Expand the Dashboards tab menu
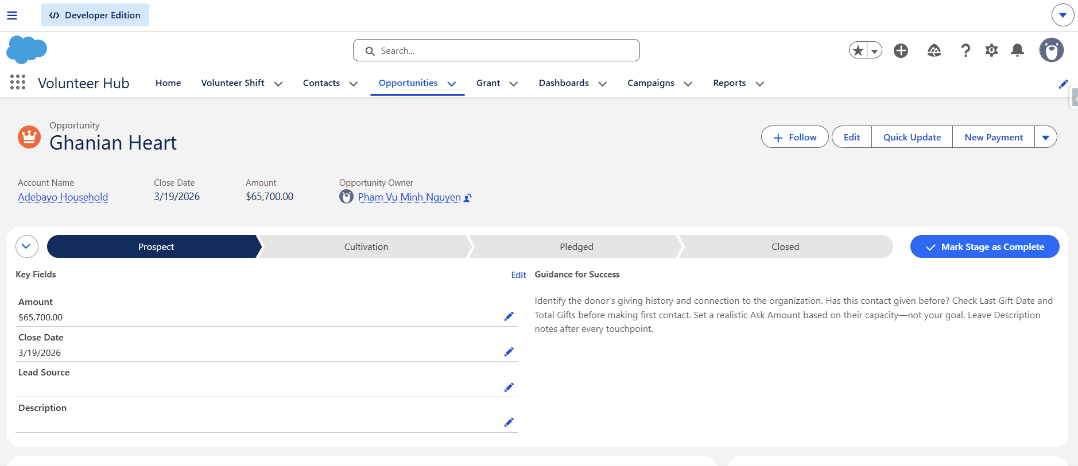1078x466 pixels. click(603, 84)
